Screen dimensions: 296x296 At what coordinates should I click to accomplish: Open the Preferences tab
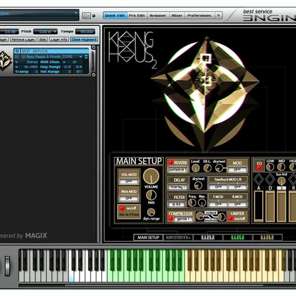click(x=199, y=16)
